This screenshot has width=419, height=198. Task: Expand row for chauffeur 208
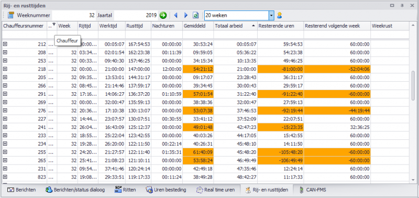(5, 52)
